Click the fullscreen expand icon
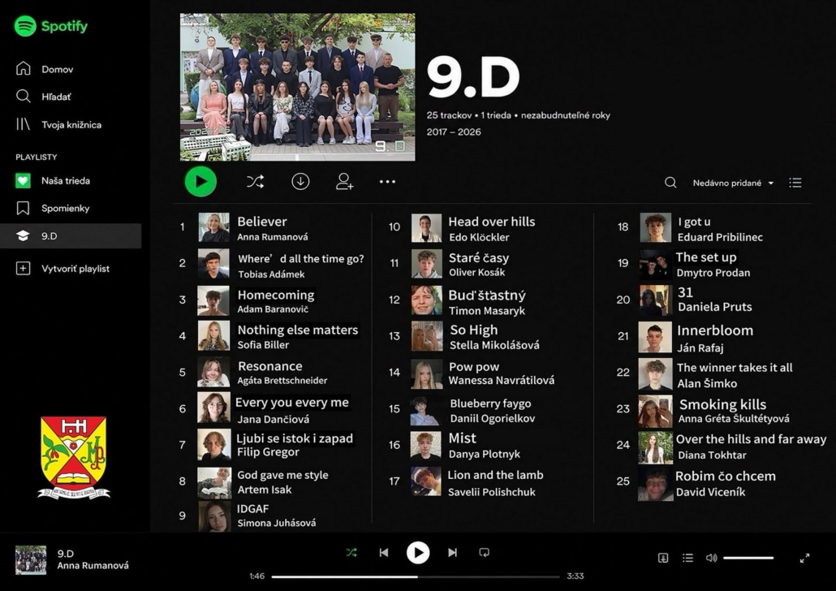 tap(805, 558)
